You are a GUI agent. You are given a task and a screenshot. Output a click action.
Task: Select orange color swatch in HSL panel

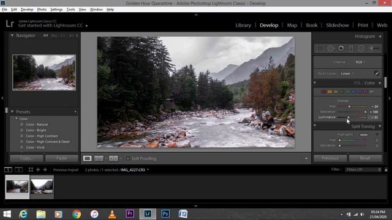(x=330, y=92)
